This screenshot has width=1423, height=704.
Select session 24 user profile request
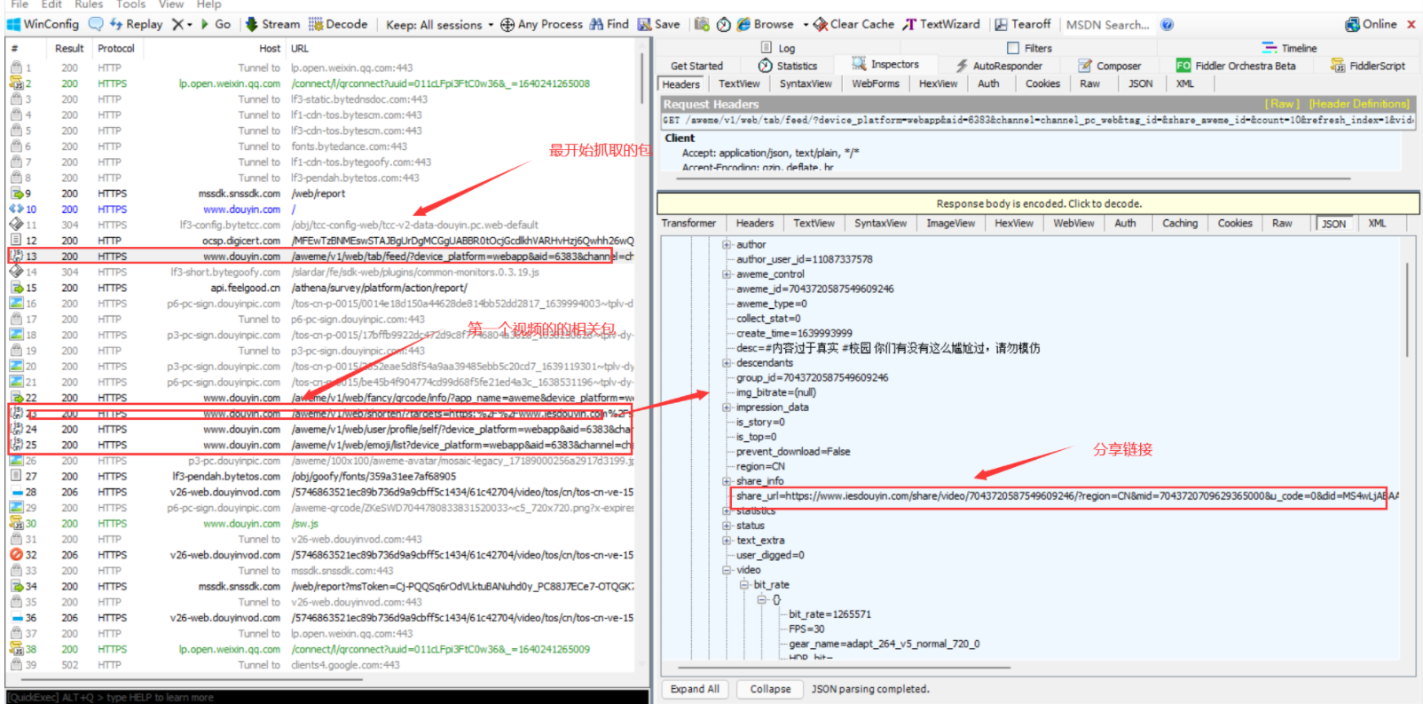pyautogui.click(x=321, y=430)
